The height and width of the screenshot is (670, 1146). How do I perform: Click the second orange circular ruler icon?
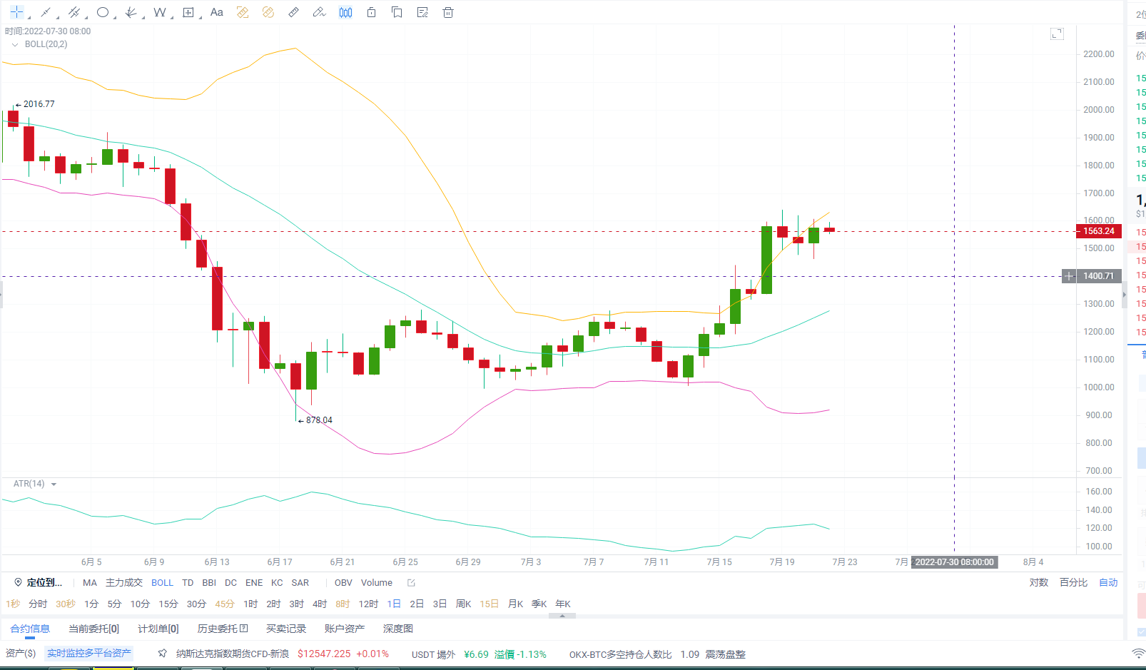[x=268, y=12]
